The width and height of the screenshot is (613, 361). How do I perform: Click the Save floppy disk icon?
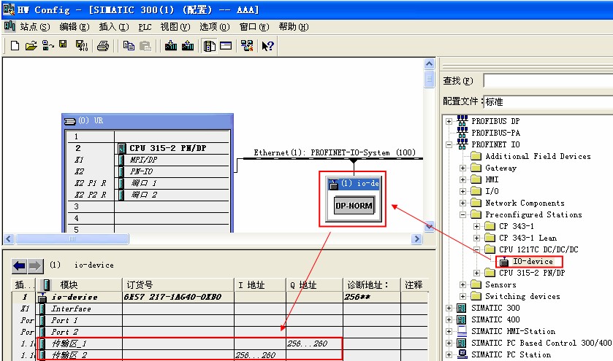click(x=63, y=44)
